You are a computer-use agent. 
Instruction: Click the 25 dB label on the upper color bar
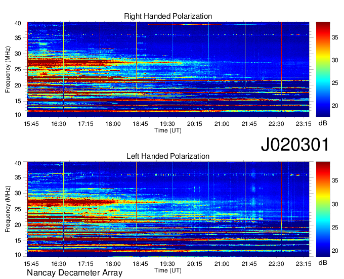point(335,83)
